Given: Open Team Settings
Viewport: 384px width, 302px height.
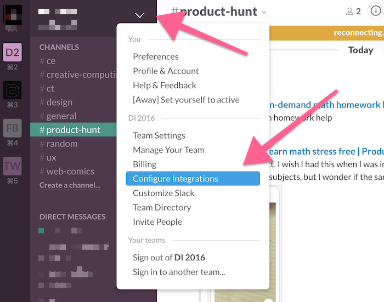Looking at the screenshot, I should click(x=159, y=135).
